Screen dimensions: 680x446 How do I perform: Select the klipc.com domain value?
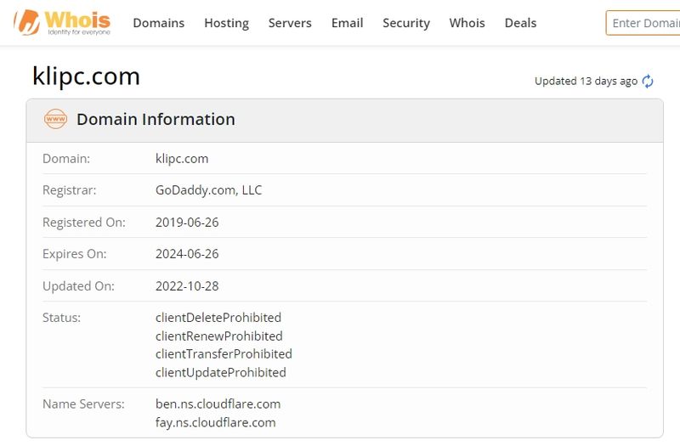point(182,159)
